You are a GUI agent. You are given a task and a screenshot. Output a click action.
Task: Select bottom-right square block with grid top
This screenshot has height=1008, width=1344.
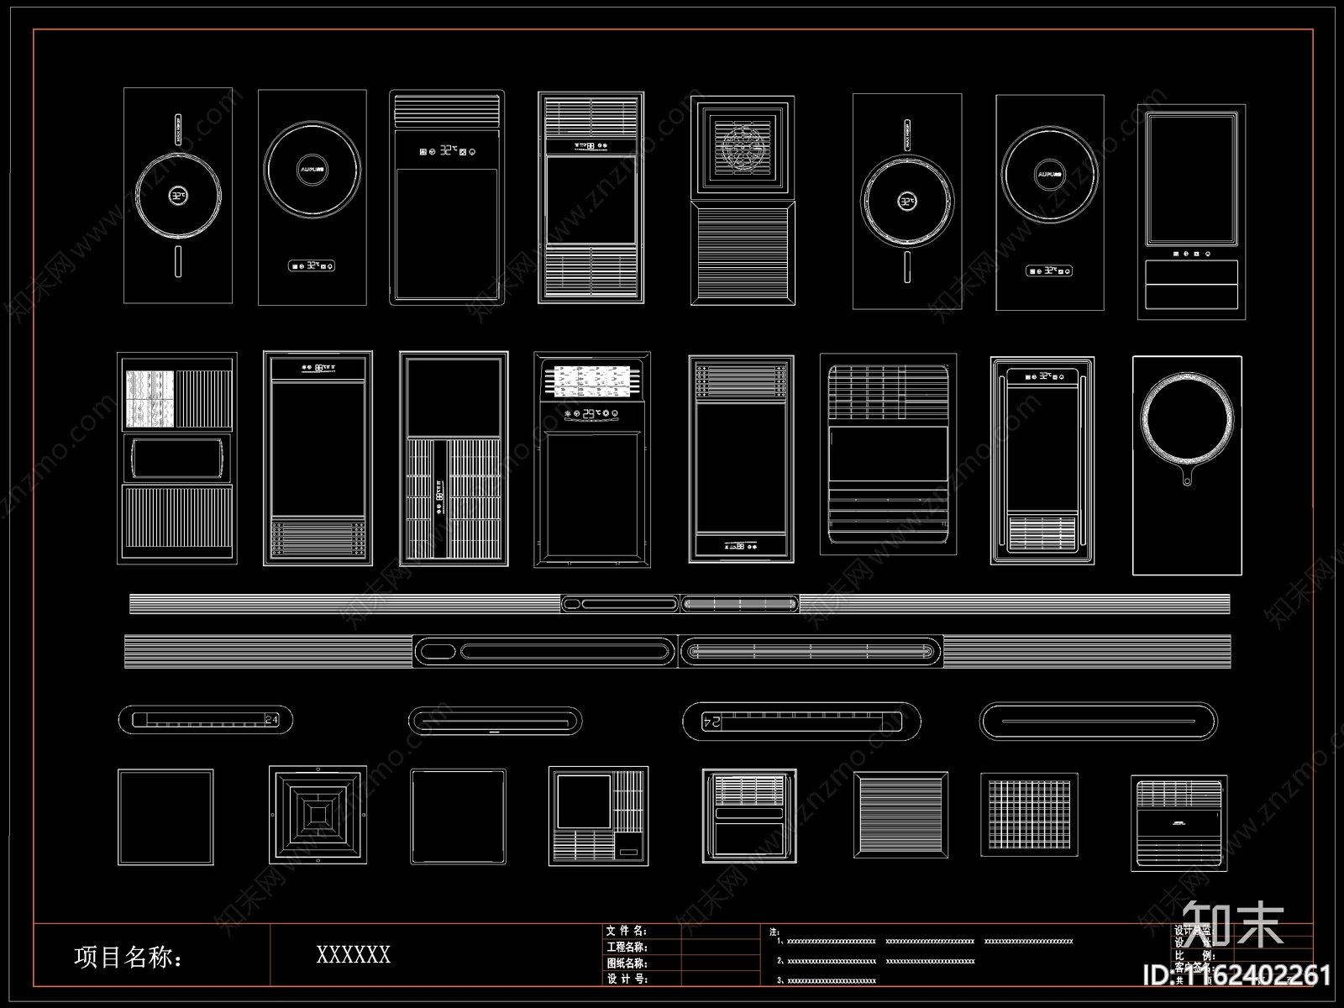coord(1179,823)
